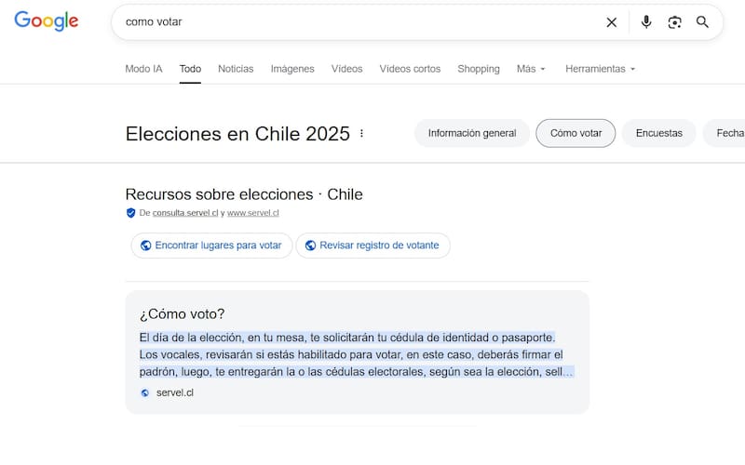Click the servel.cl globe favicon
The image size is (745, 465).
[x=144, y=392]
